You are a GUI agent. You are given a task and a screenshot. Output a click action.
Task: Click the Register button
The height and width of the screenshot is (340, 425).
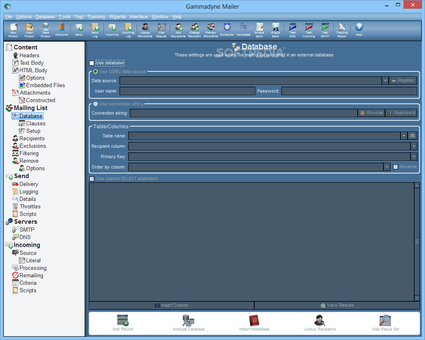click(403, 81)
